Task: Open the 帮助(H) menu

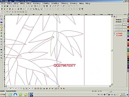Action: tap(88, 4)
